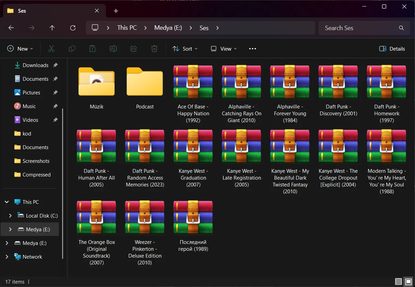
Task: Click the Ses tab title
Action: pyautogui.click(x=22, y=11)
